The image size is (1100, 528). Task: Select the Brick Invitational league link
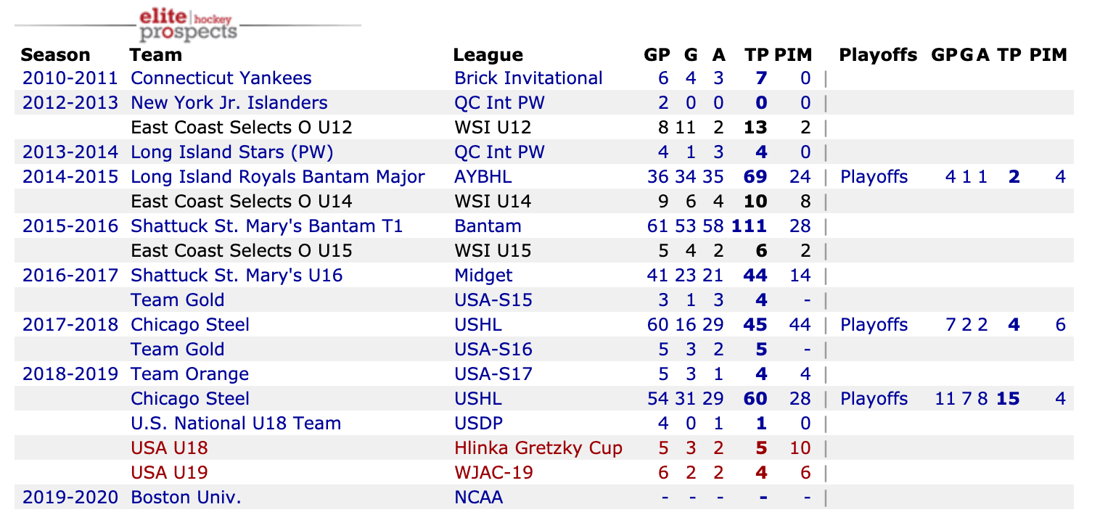click(528, 78)
